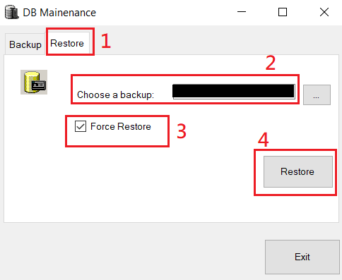Image resolution: width=342 pixels, height=280 pixels.
Task: Click the red number 3 annotation
Action: 182,131
